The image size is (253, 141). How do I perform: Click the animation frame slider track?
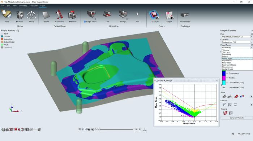pyautogui.click(x=116, y=129)
